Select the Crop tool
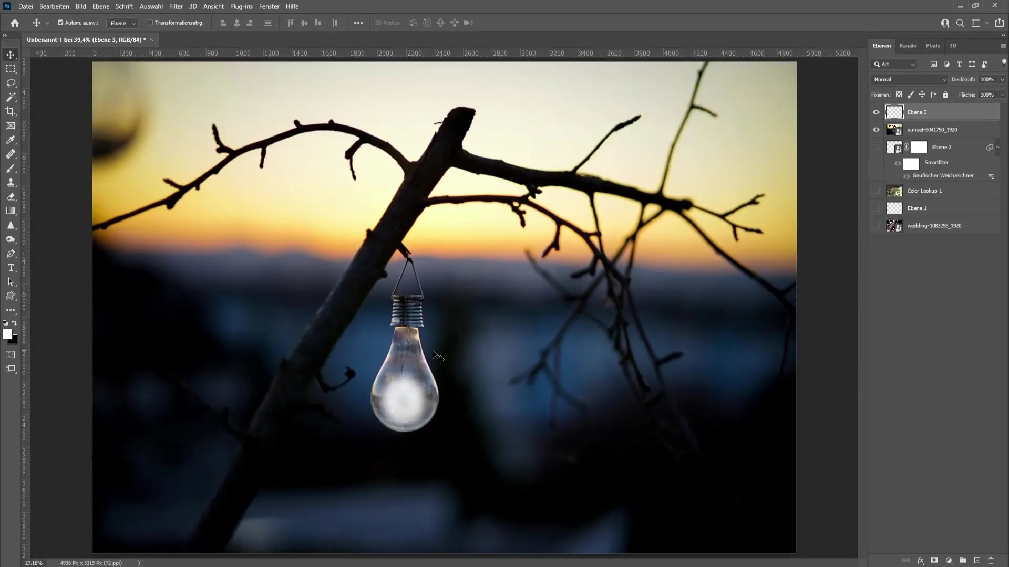Image resolution: width=1009 pixels, height=567 pixels. click(x=11, y=111)
